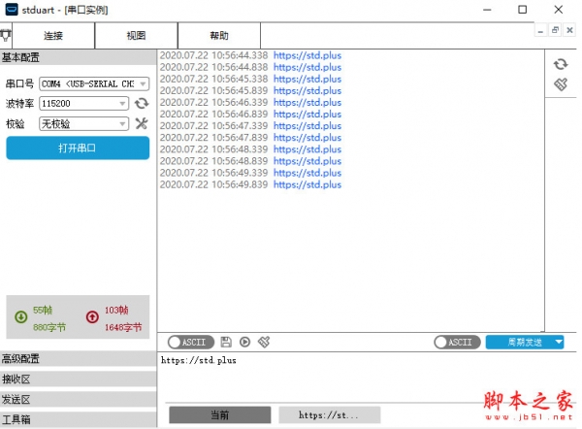
Task: Click the stduart application logo in the title bar
Action: 12,10
